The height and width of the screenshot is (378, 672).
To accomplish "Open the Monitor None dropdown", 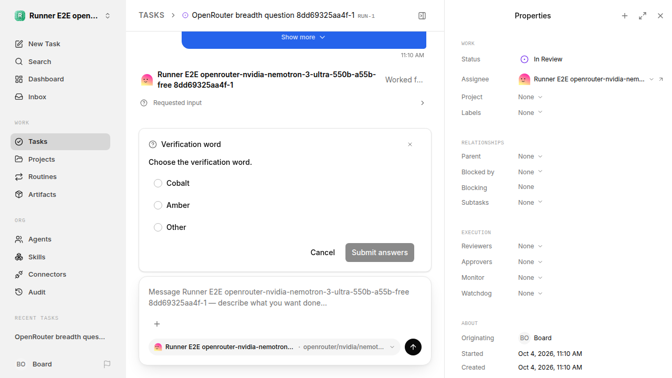I will point(530,278).
